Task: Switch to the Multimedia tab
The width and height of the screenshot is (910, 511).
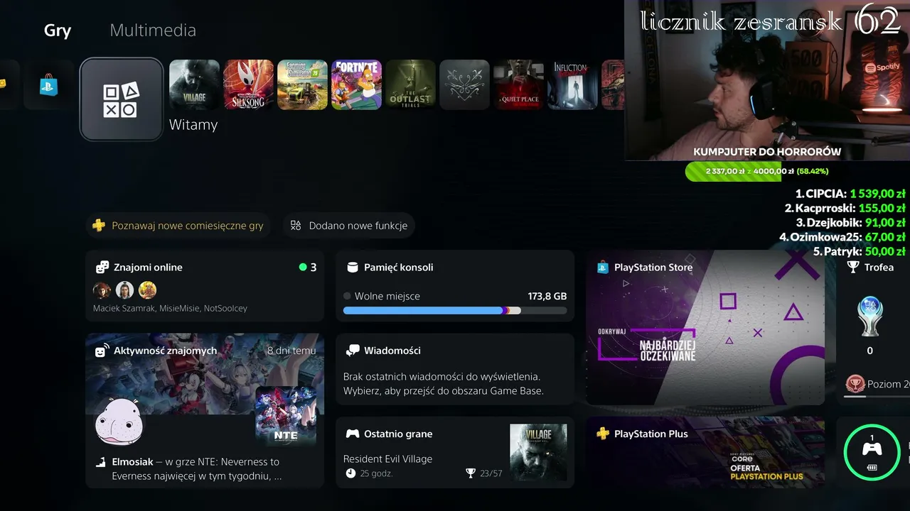Action: (x=153, y=31)
